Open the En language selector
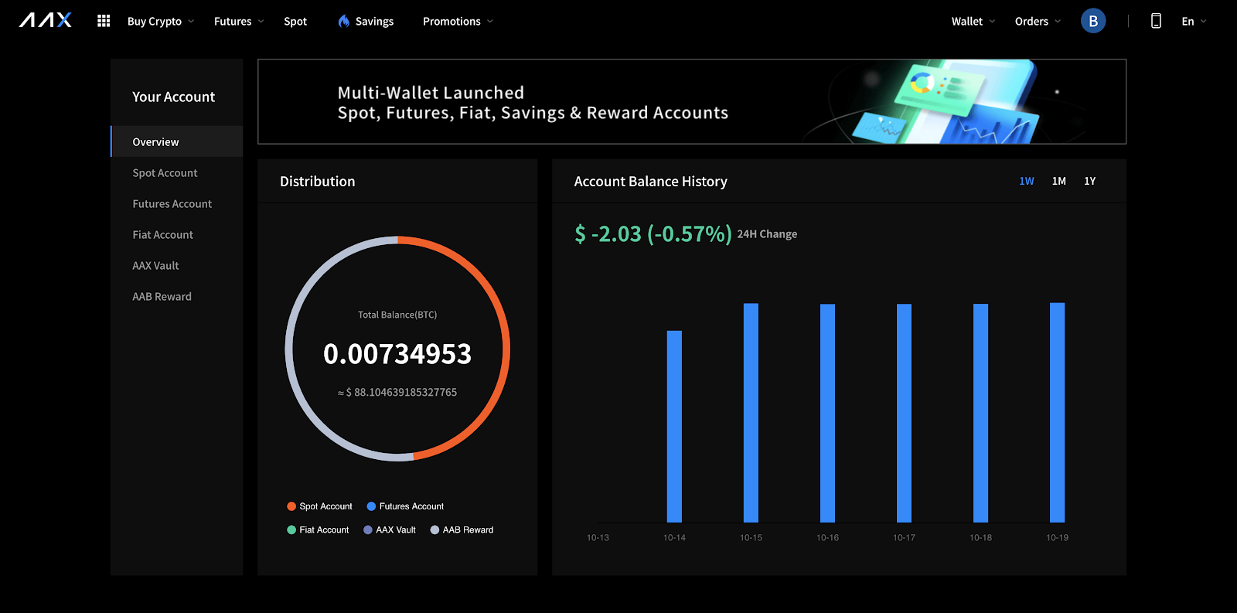Viewport: 1237px width, 613px height. click(1194, 21)
